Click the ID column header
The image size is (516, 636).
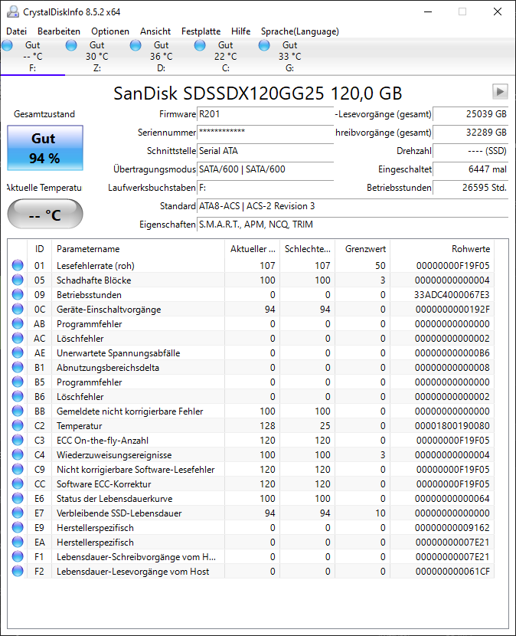click(x=39, y=248)
